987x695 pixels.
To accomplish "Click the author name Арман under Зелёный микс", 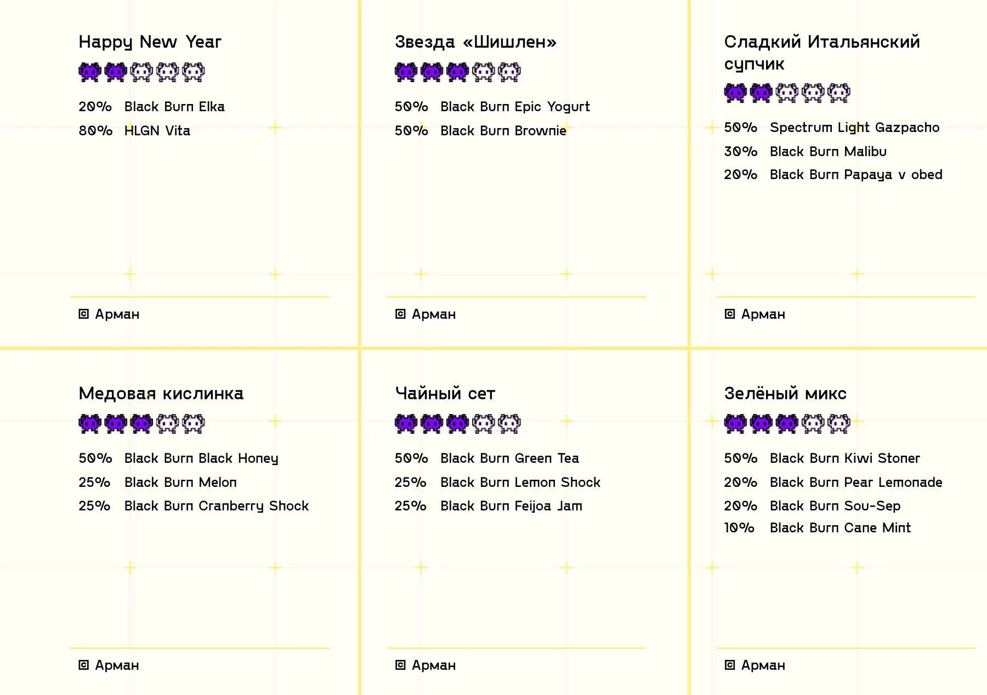I will (763, 665).
